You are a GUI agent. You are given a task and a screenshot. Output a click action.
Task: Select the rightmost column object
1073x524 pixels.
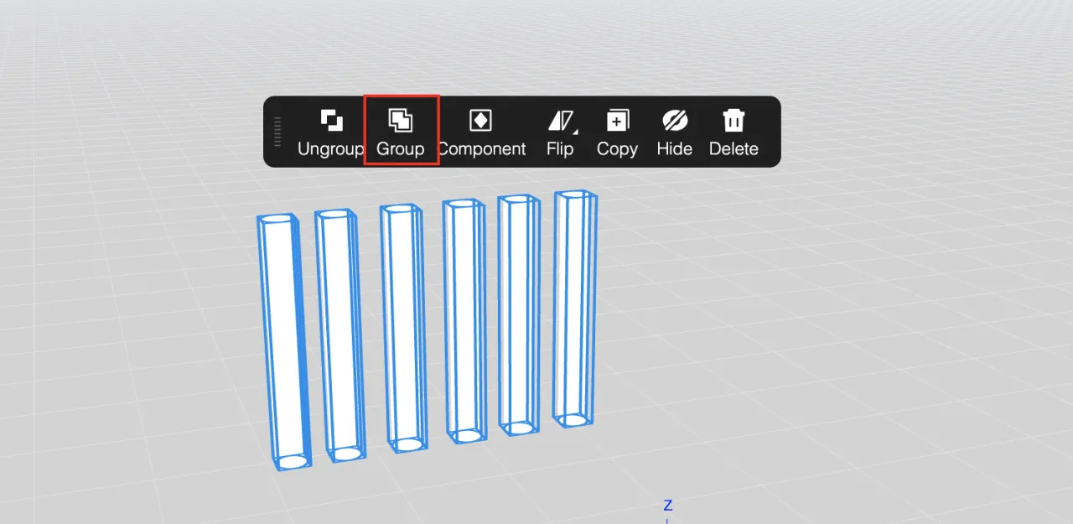pyautogui.click(x=575, y=308)
